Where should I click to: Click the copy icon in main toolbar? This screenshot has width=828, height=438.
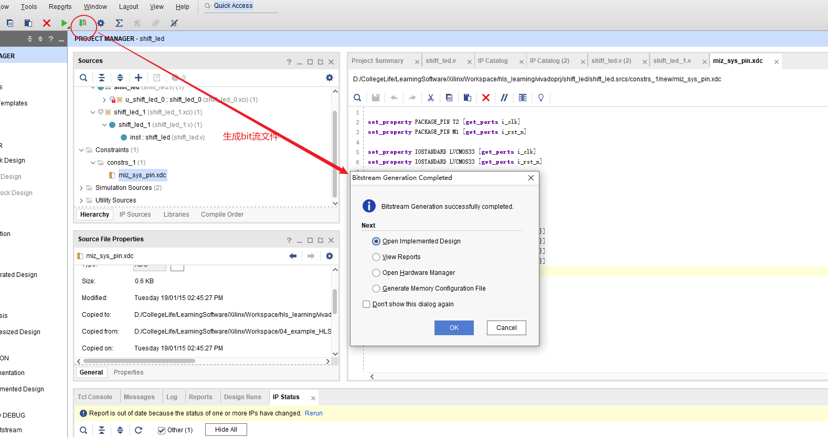[10, 23]
